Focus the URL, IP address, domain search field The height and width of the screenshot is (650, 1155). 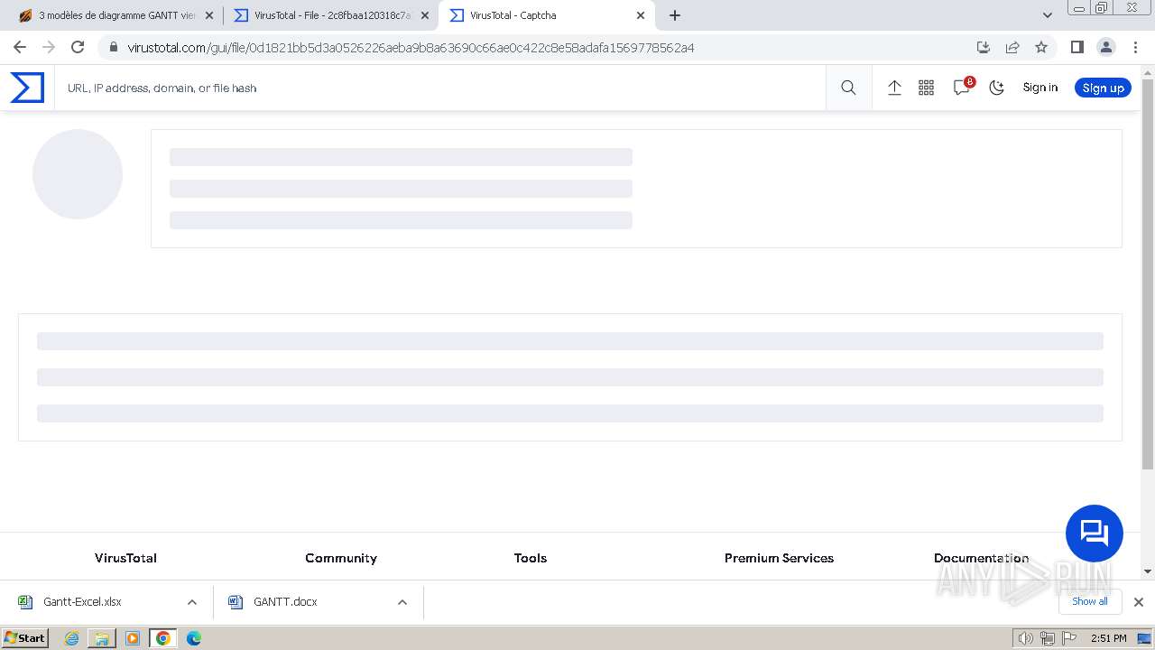click(440, 88)
